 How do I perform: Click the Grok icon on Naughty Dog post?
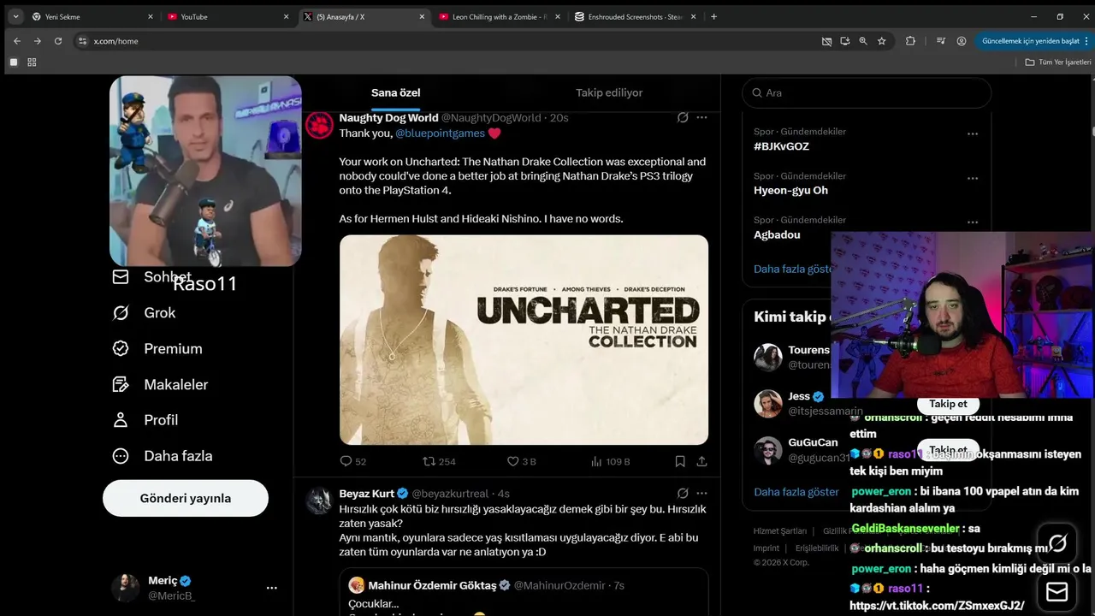click(683, 117)
